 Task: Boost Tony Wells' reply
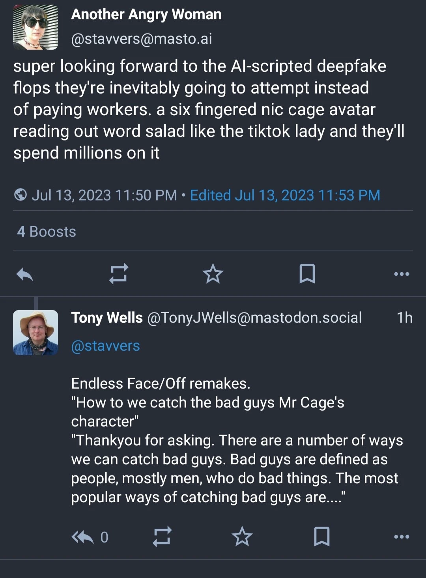[x=162, y=537]
